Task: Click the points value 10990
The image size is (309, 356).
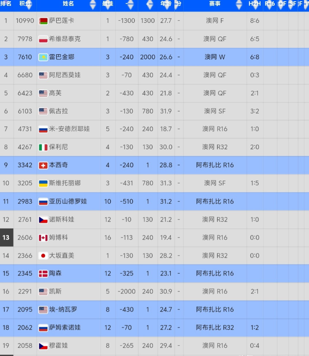Action: click(x=25, y=21)
